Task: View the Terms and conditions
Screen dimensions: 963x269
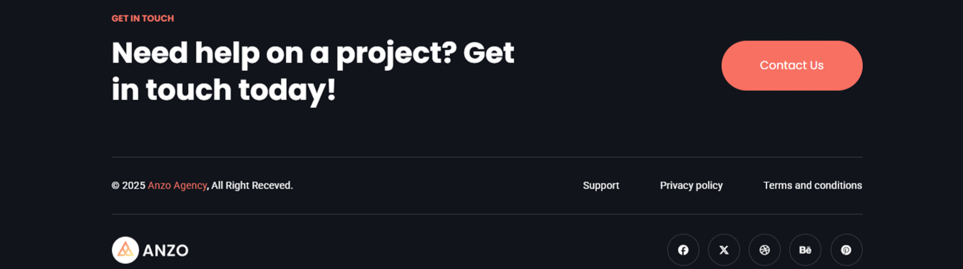Action: coord(812,186)
